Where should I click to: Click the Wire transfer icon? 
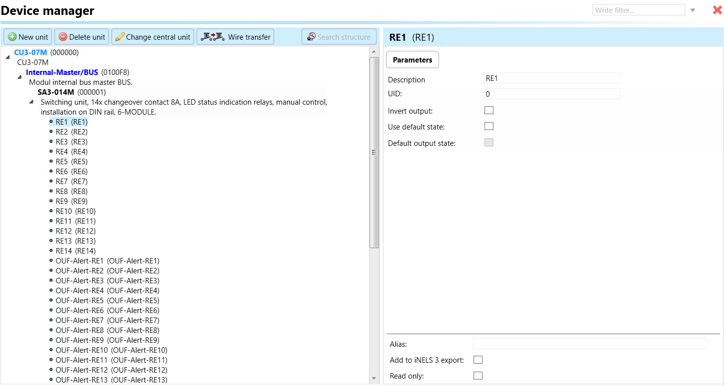click(212, 37)
